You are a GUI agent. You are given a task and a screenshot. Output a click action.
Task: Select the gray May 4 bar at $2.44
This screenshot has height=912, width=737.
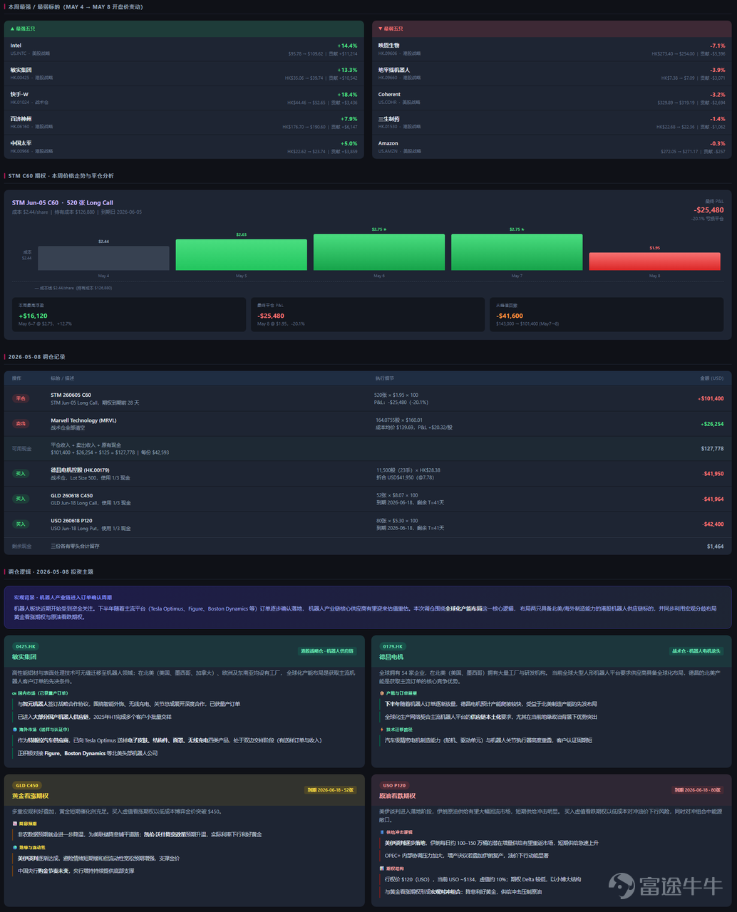pos(103,258)
